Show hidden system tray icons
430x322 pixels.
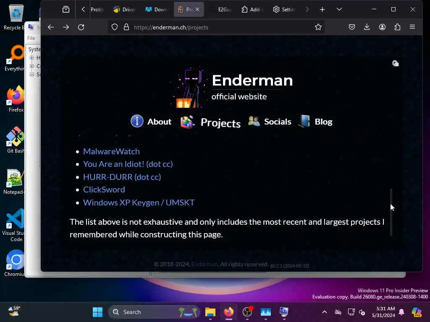click(325, 312)
